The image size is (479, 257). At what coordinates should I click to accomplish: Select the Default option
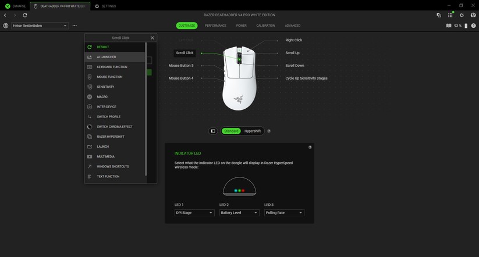coord(115,47)
